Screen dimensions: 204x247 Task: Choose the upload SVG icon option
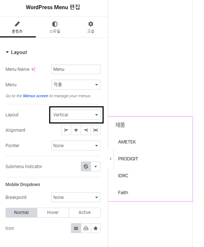(x=86, y=228)
